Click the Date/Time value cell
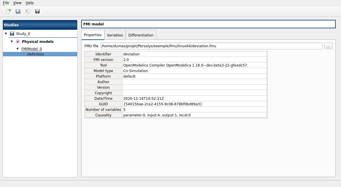The image size is (341, 187). [x=195, y=98]
